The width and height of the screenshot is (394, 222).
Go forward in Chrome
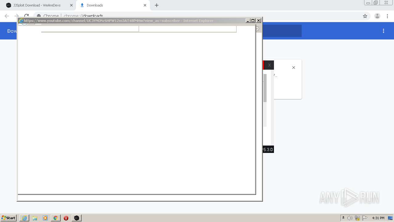point(17,16)
